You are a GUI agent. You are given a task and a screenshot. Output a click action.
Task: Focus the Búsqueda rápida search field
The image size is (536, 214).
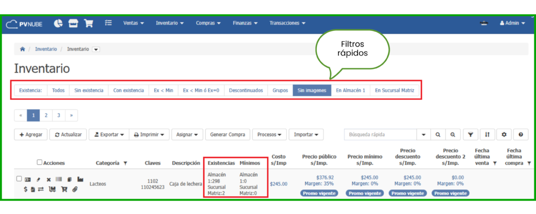(x=381, y=134)
